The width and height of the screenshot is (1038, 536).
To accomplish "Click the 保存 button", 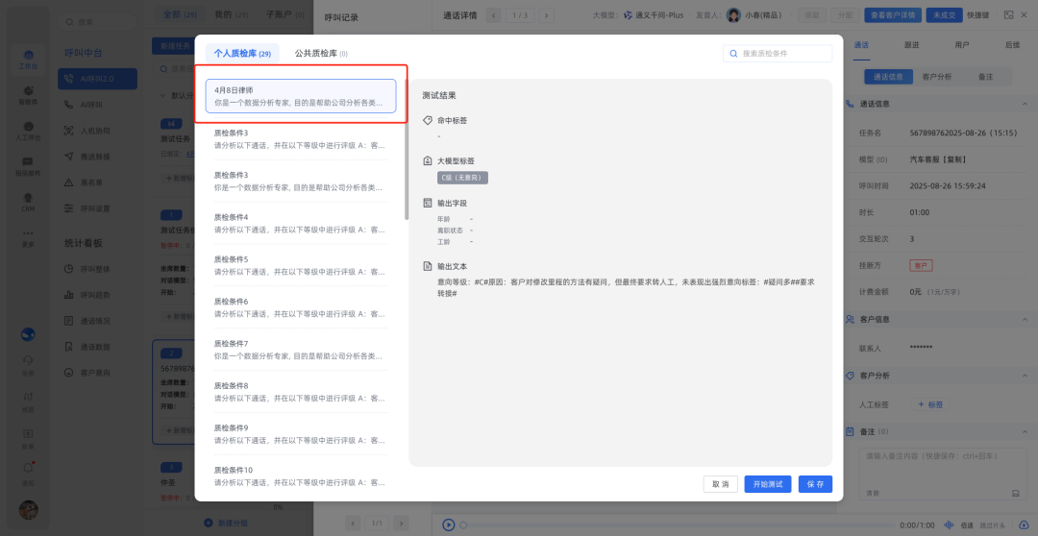I will tap(815, 484).
